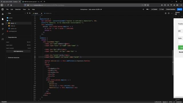Screen dimensions: 183x103
Task: Open the File menu
Action: click(x=7, y=9)
